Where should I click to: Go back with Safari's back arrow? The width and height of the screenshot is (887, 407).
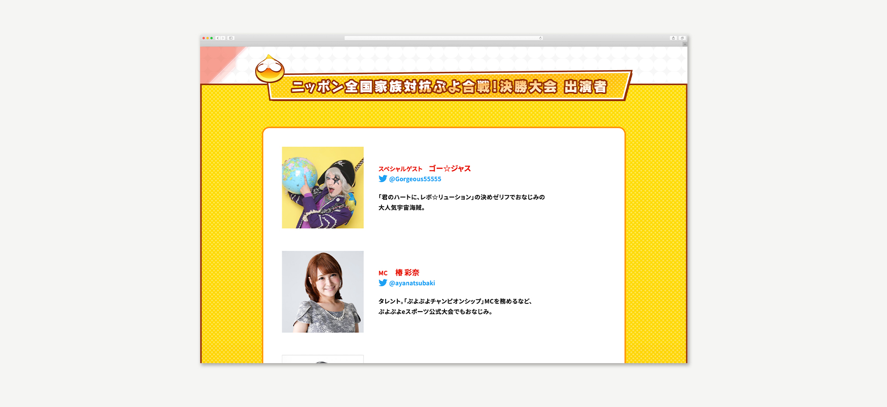tap(218, 38)
